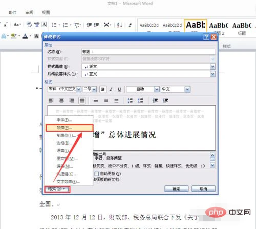Toggle the 自动更新 checkbox
Screen dimensions: 256x229
[97, 174]
